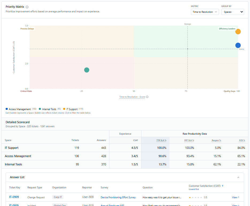Toggle Access Management legend item

pyautogui.click(x=21, y=109)
